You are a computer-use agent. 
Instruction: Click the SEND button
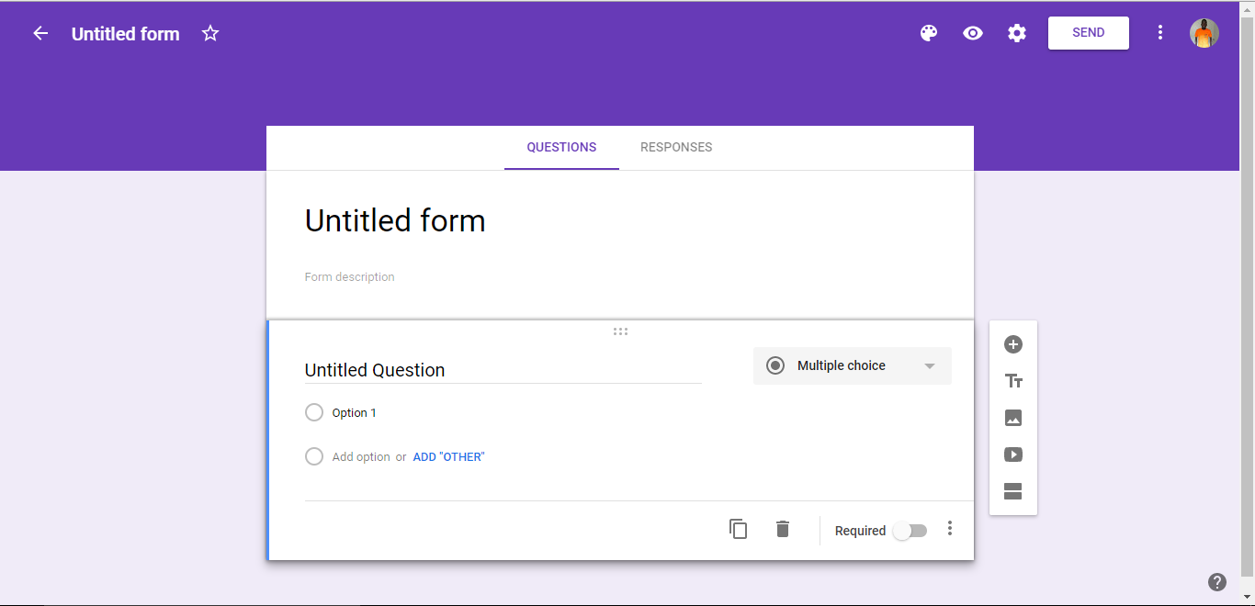tap(1089, 33)
